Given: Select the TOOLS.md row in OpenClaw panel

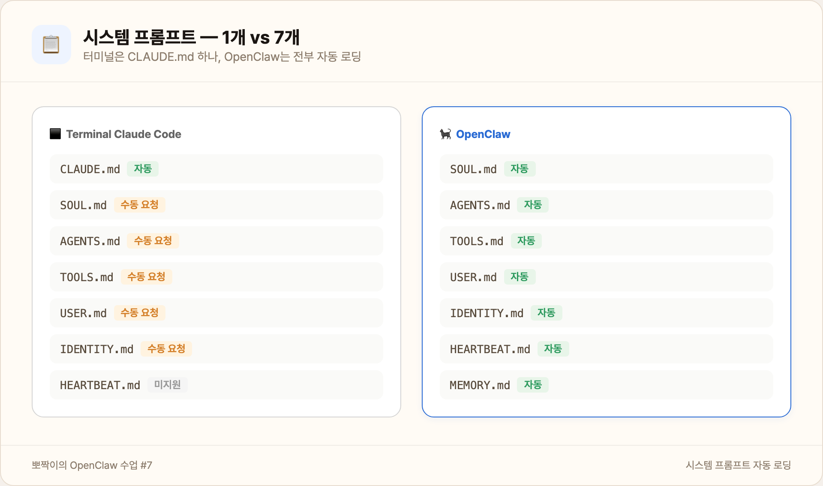Looking at the screenshot, I should (x=606, y=241).
